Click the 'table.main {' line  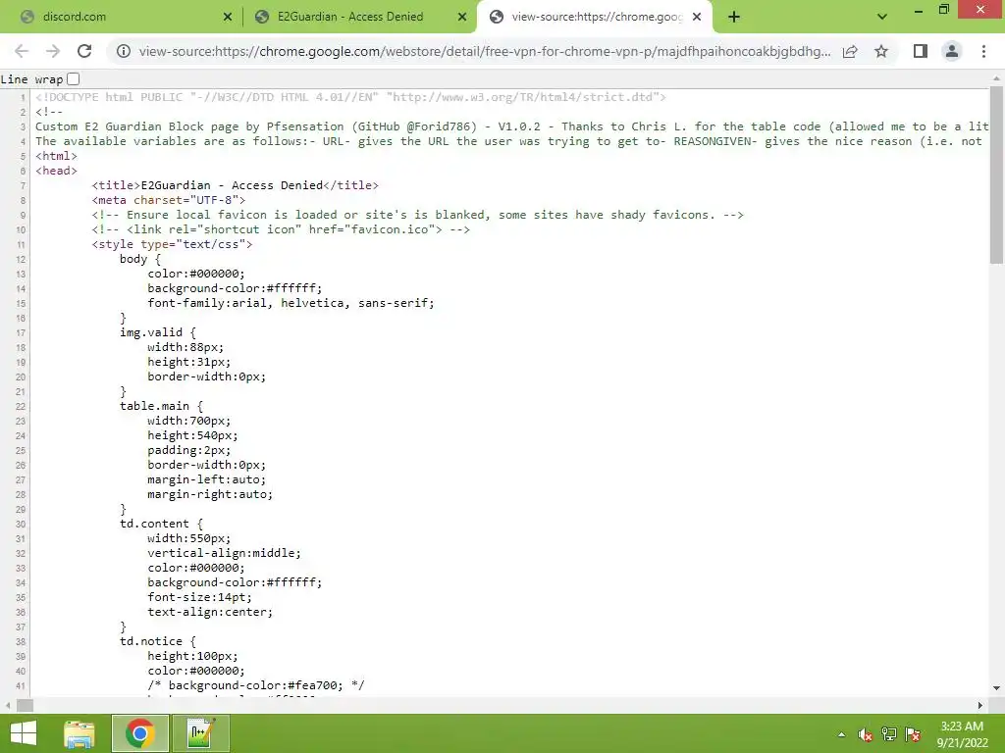point(161,406)
